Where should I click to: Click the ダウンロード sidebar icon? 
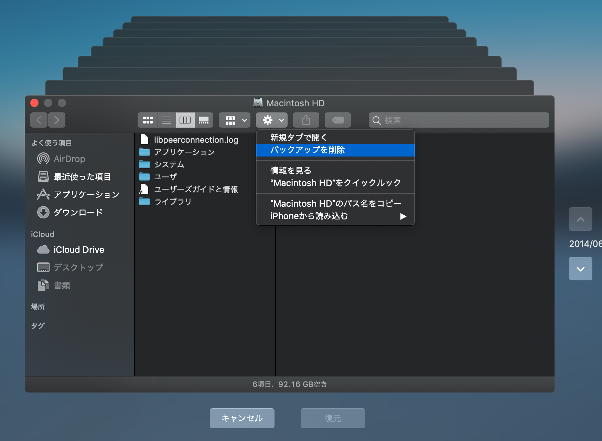pos(43,212)
